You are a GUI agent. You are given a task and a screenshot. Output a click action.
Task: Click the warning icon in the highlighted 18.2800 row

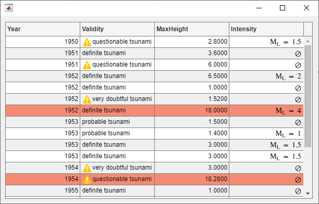click(x=87, y=180)
